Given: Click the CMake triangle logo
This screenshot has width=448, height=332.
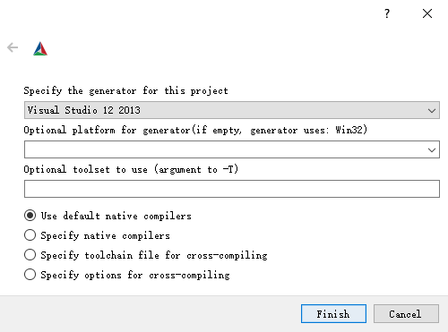Looking at the screenshot, I should 40,48.
